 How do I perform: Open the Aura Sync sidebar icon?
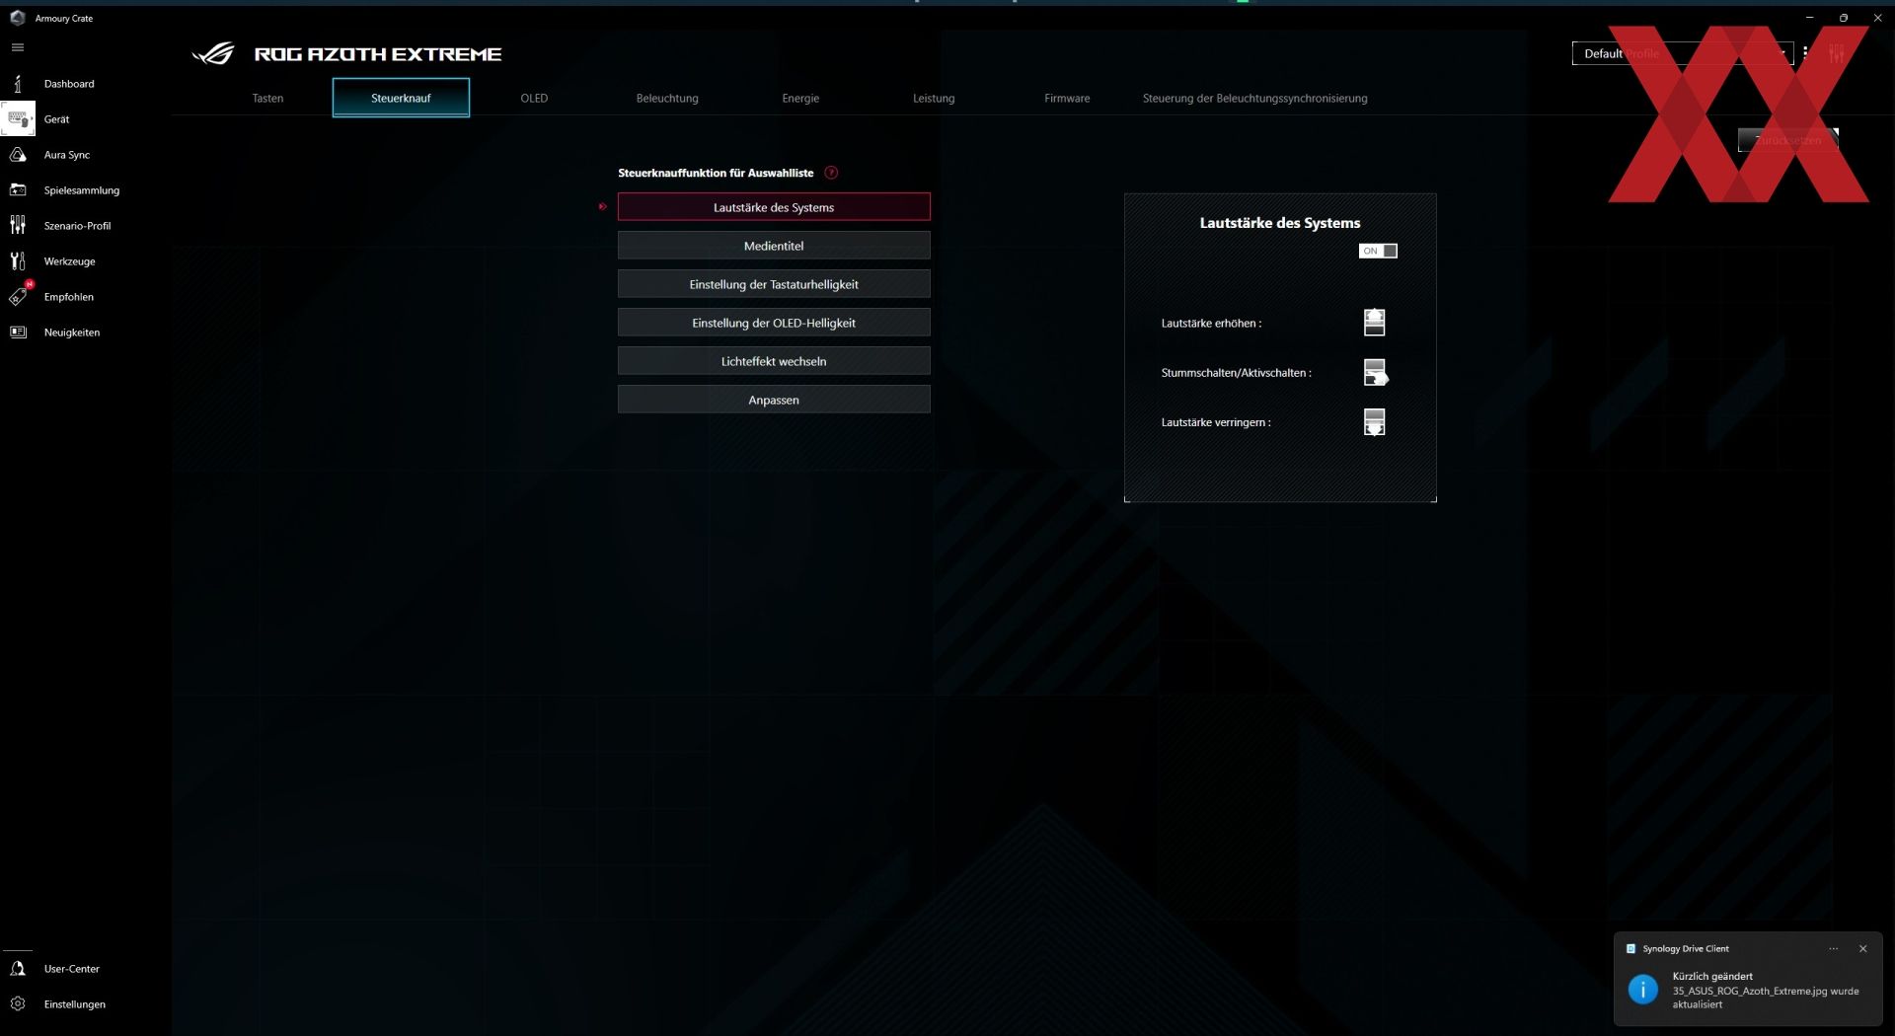(x=17, y=155)
